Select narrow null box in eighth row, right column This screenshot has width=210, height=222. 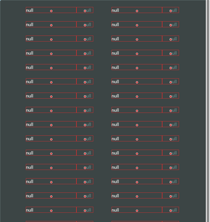(171, 110)
